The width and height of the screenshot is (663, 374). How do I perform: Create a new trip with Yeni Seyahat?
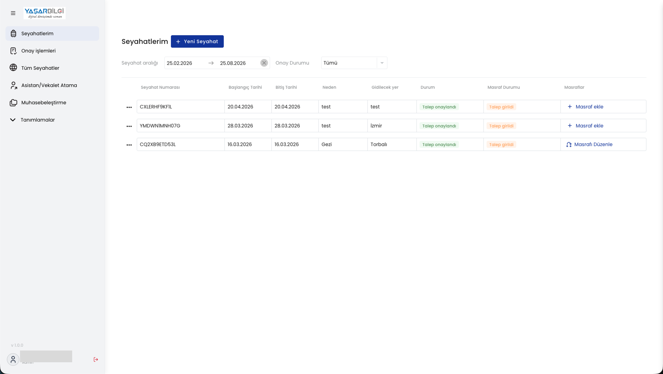click(197, 41)
